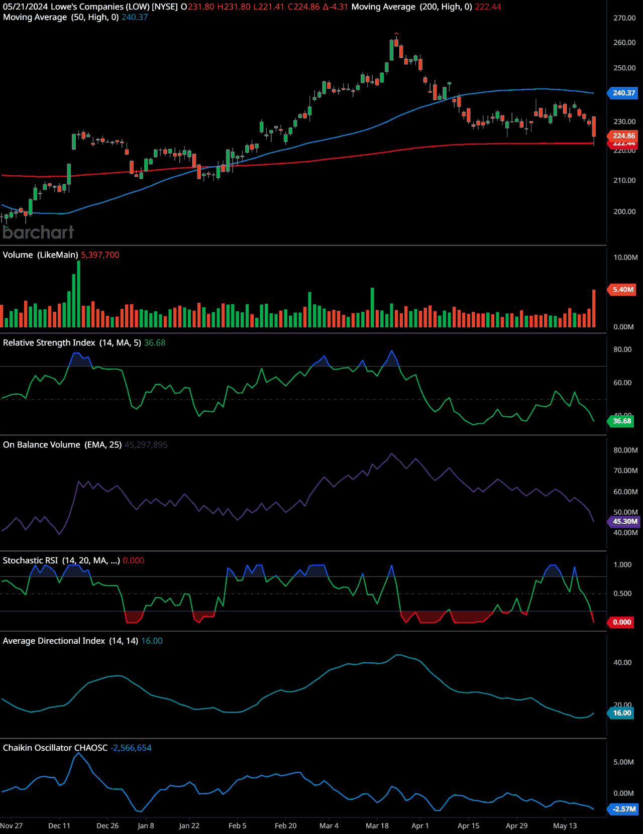The width and height of the screenshot is (643, 834).
Task: Click the 0.00M label on the Chaikin axis
Action: click(623, 793)
